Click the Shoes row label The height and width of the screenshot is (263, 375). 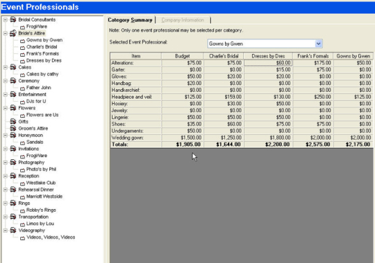tap(119, 124)
